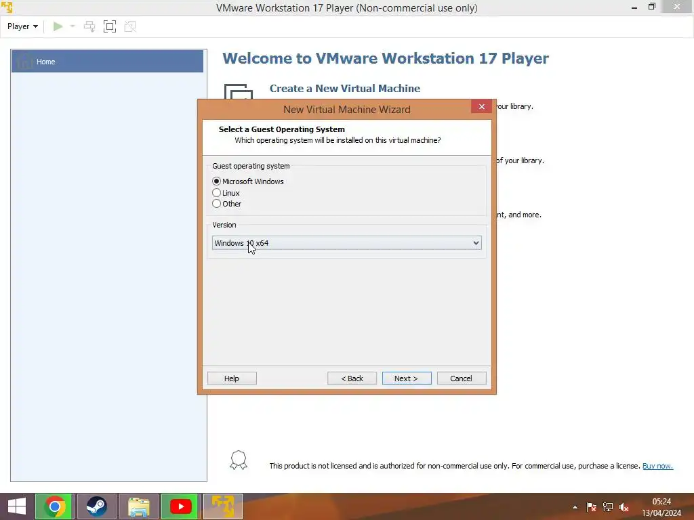Open the Version combo box Windows 10 x64
Viewport: 694px width, 520px height.
pyautogui.click(x=346, y=243)
